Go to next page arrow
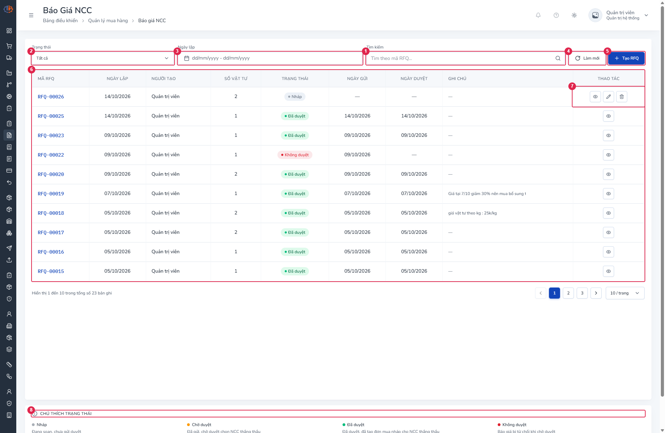Image resolution: width=665 pixels, height=433 pixels. point(596,293)
